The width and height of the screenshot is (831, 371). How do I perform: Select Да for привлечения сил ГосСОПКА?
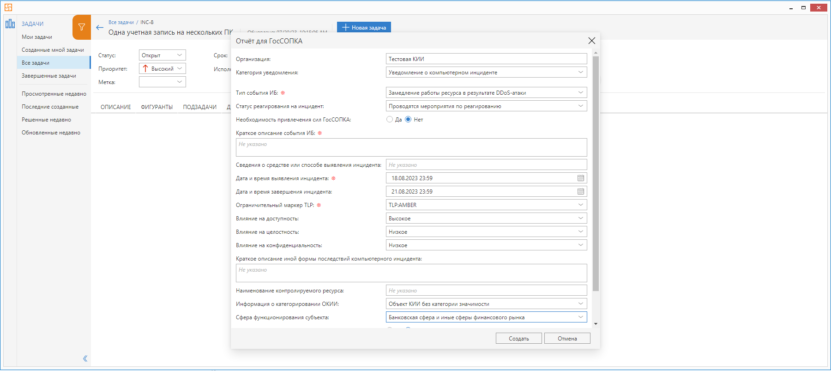pyautogui.click(x=390, y=119)
